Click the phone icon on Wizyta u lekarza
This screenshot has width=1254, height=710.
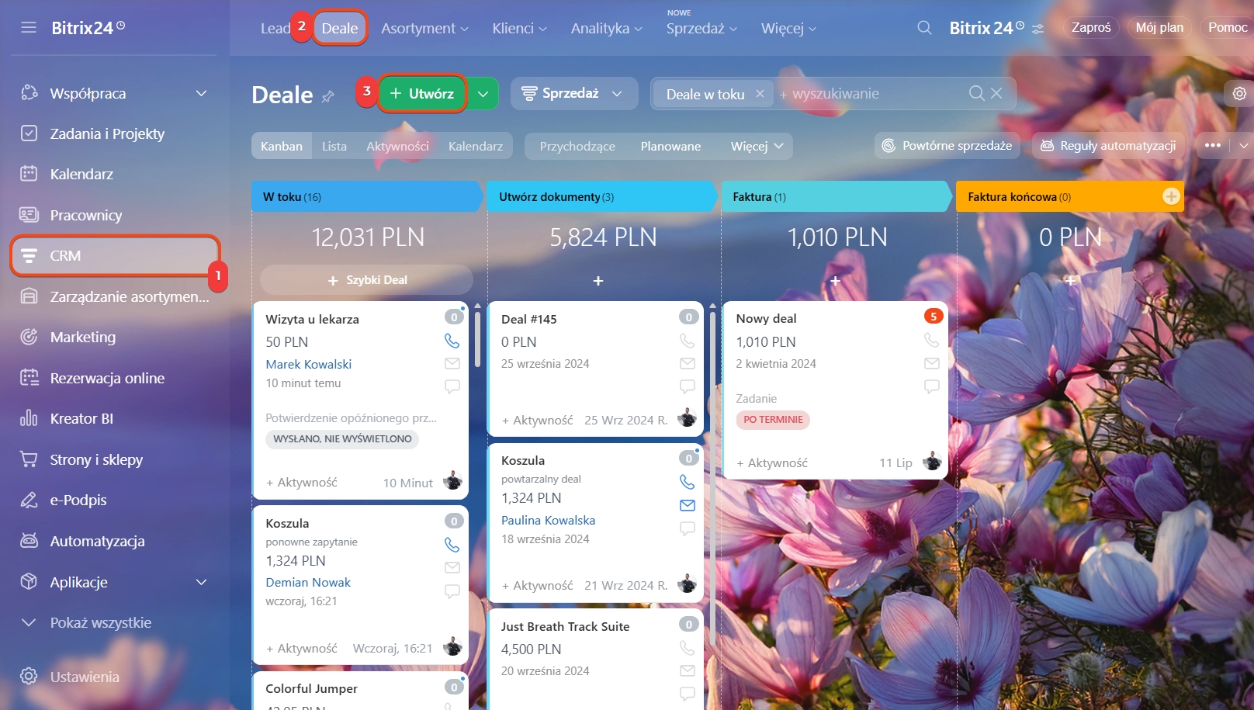[452, 341]
